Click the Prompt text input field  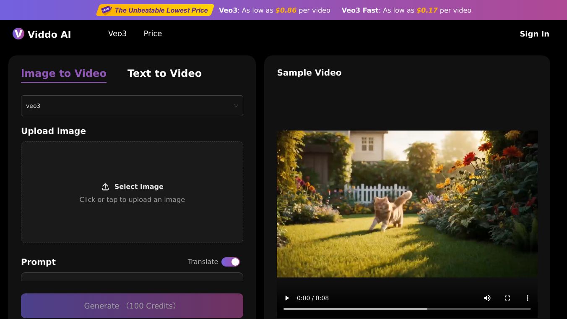point(132,277)
